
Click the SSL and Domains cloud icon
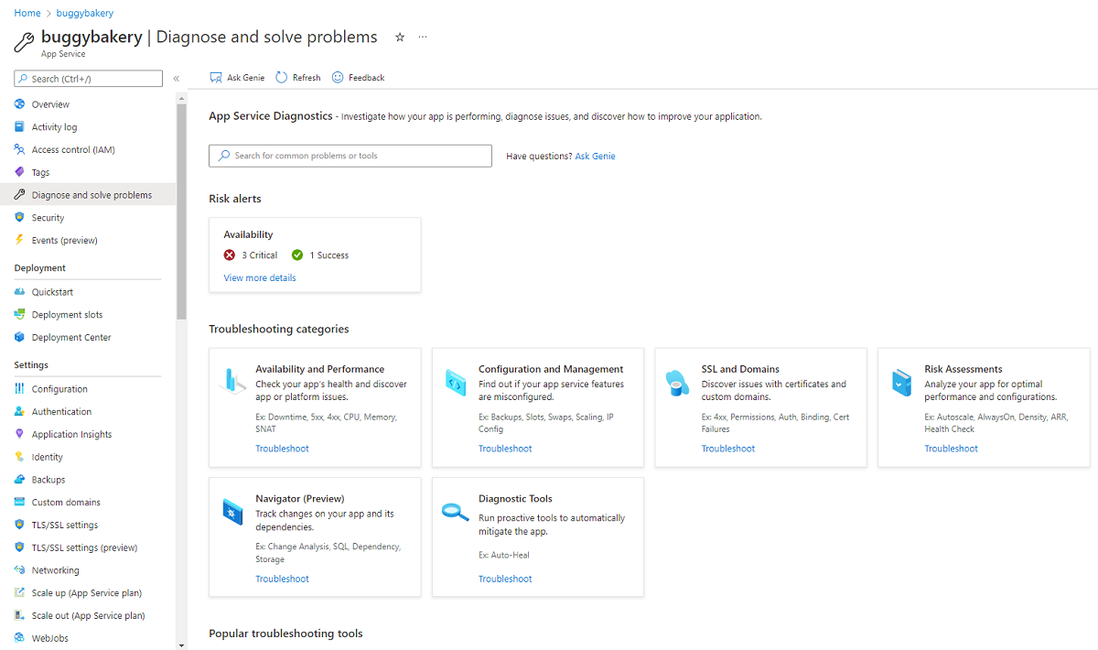click(x=677, y=383)
